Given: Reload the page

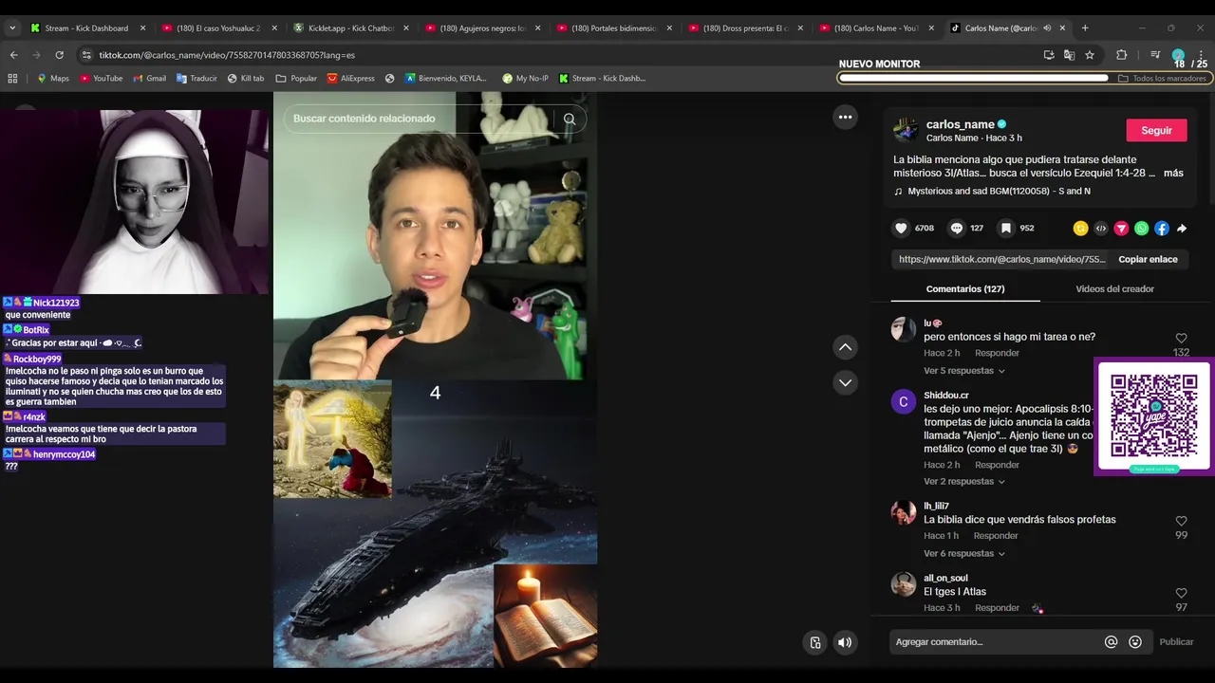Looking at the screenshot, I should tap(59, 55).
